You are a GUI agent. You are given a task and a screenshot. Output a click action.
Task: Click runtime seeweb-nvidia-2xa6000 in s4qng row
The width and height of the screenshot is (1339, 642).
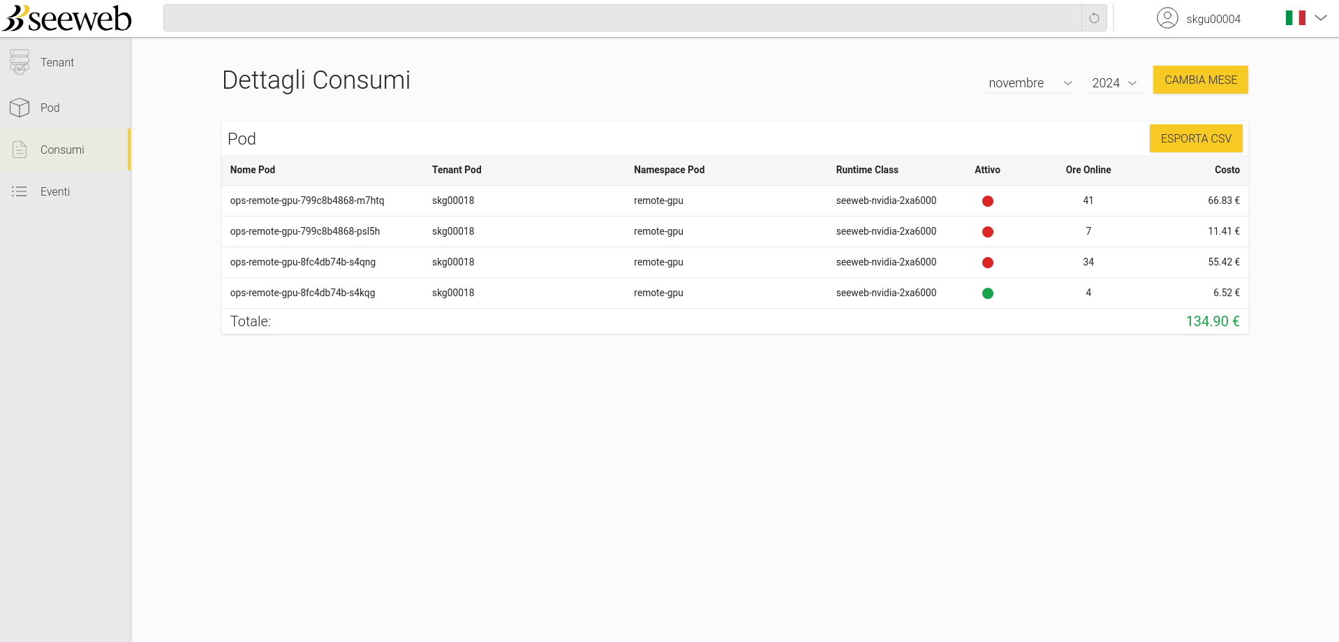[x=886, y=262]
